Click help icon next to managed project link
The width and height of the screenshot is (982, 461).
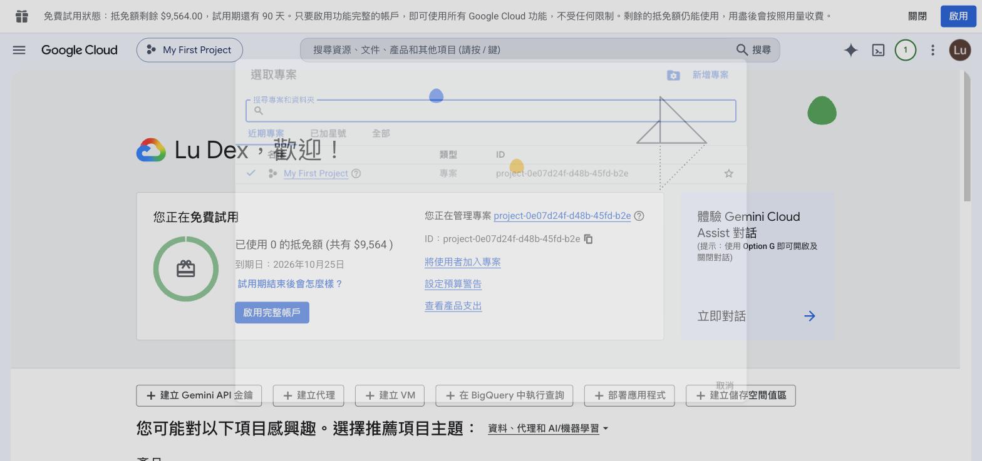tap(639, 216)
